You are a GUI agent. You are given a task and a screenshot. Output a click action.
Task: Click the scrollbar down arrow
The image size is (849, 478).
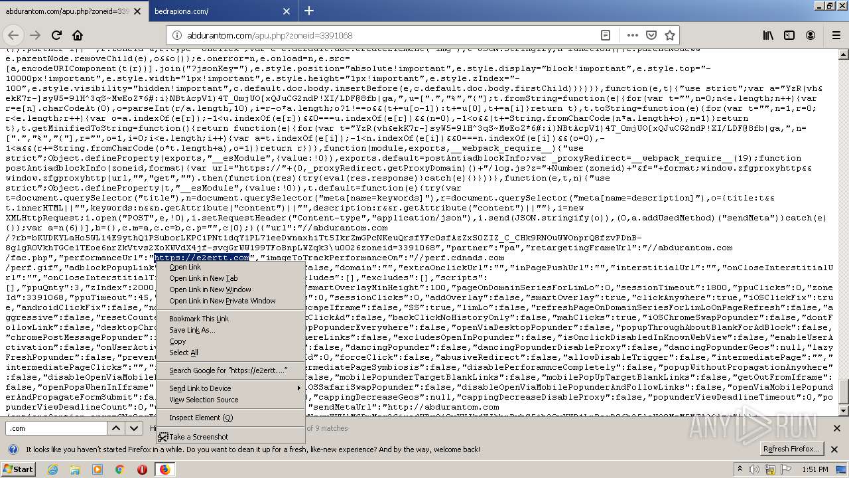click(x=844, y=411)
